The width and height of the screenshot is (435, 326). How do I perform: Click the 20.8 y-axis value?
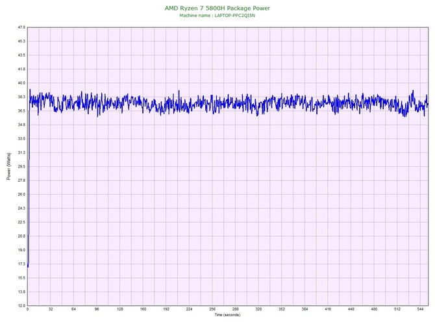[x=21, y=236]
